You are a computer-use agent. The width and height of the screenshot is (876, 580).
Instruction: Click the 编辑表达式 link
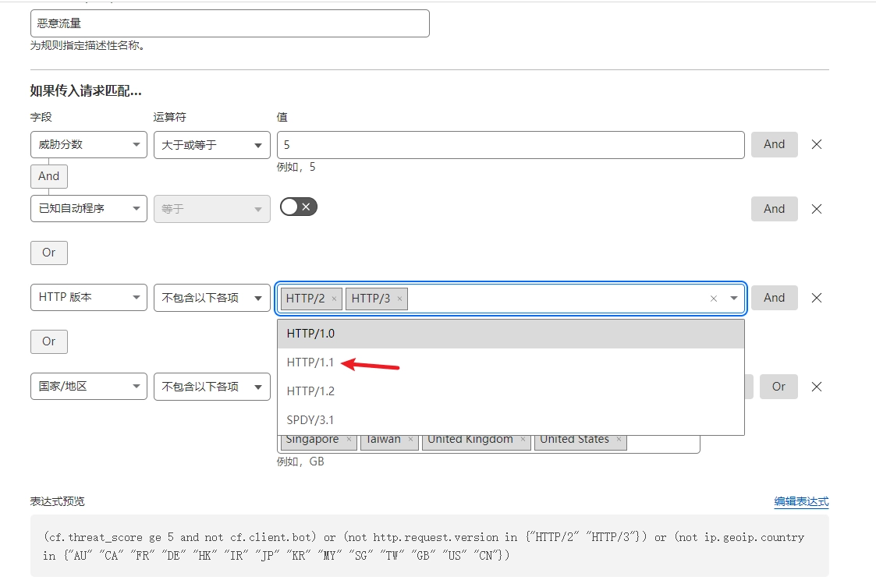tap(801, 501)
